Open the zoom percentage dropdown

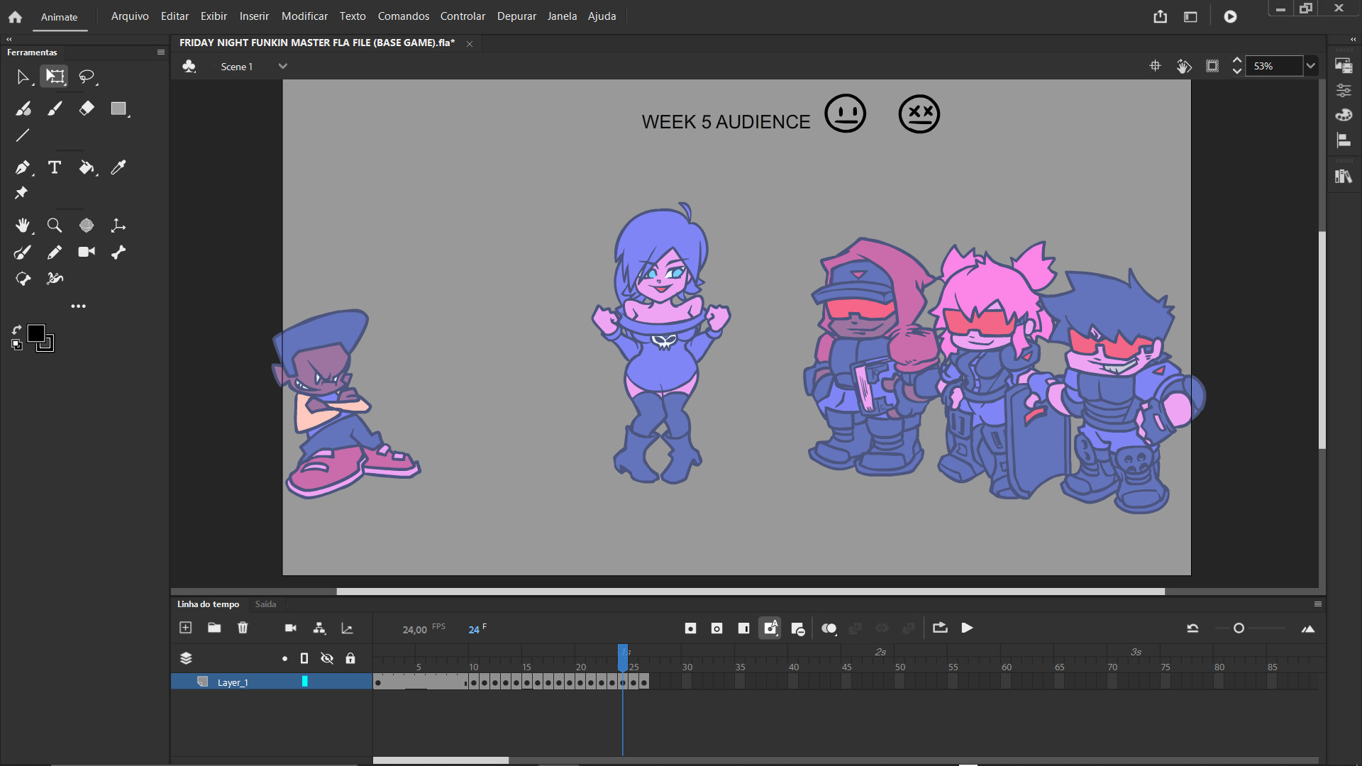(x=1311, y=66)
